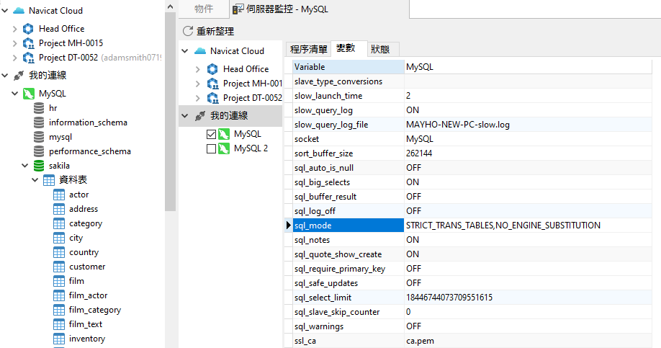Open the 狀態 tab
661x348 pixels.
[382, 49]
